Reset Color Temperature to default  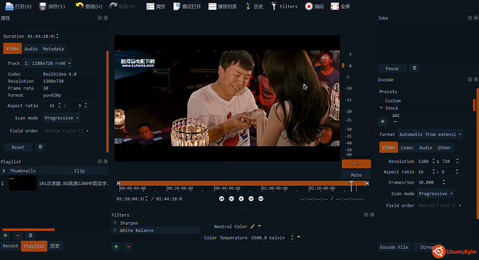(x=299, y=237)
